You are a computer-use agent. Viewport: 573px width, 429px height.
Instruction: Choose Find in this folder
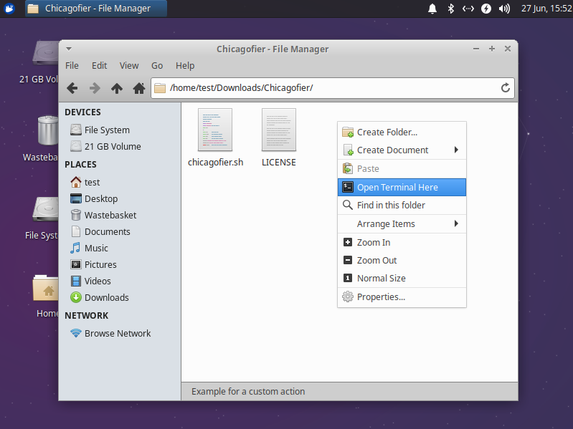402,205
